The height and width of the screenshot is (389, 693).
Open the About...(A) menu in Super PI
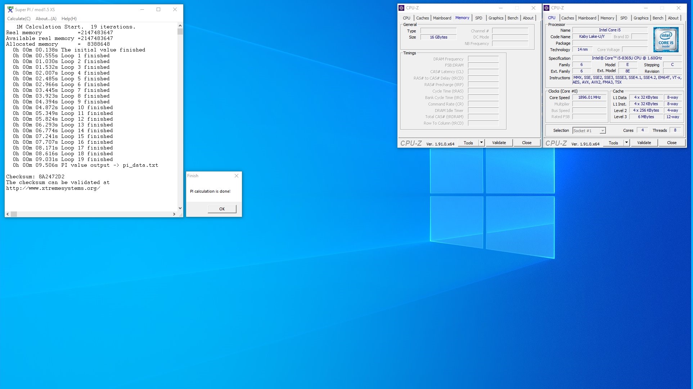point(46,19)
